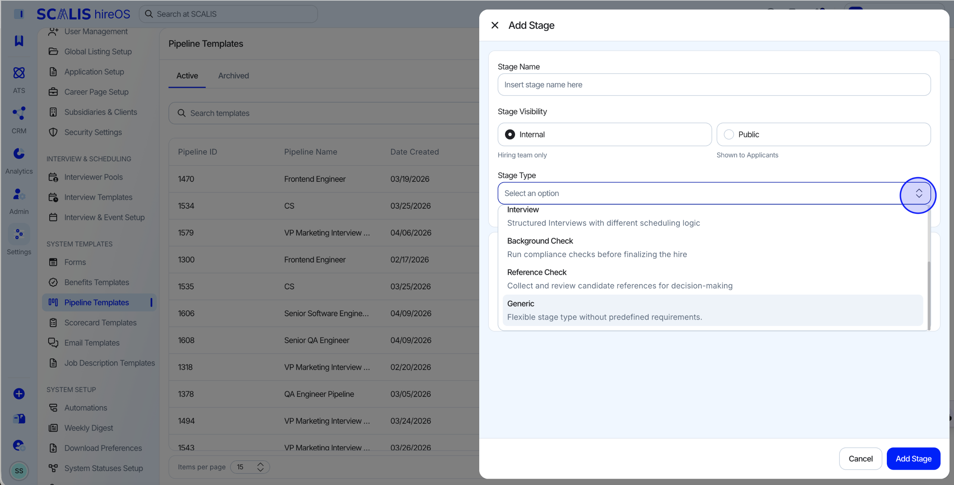The height and width of the screenshot is (485, 954).
Task: Click pipeline ID 1606 row
Action: coord(324,313)
